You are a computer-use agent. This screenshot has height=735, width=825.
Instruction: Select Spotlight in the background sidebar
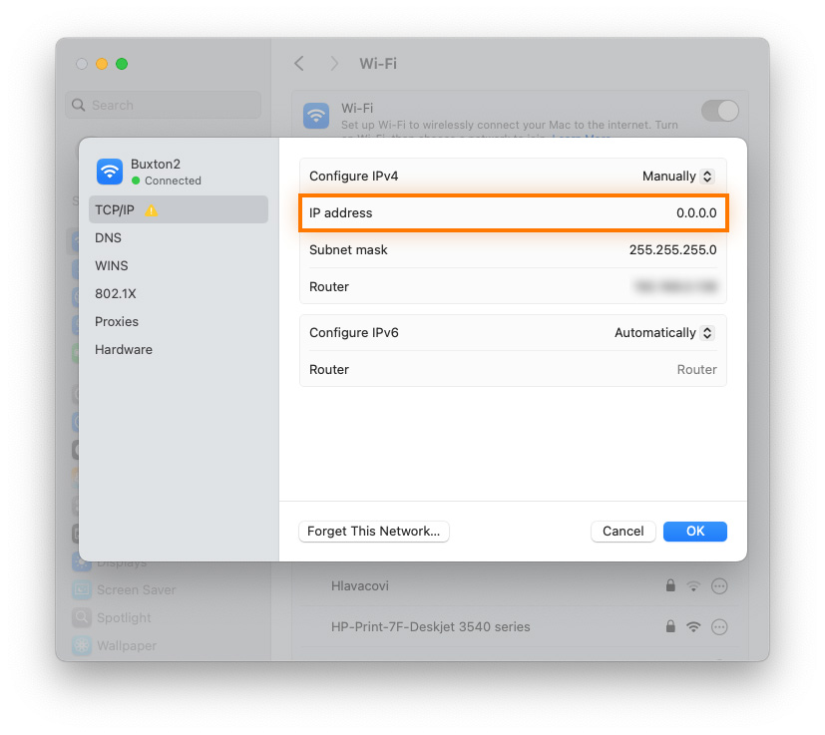124,617
